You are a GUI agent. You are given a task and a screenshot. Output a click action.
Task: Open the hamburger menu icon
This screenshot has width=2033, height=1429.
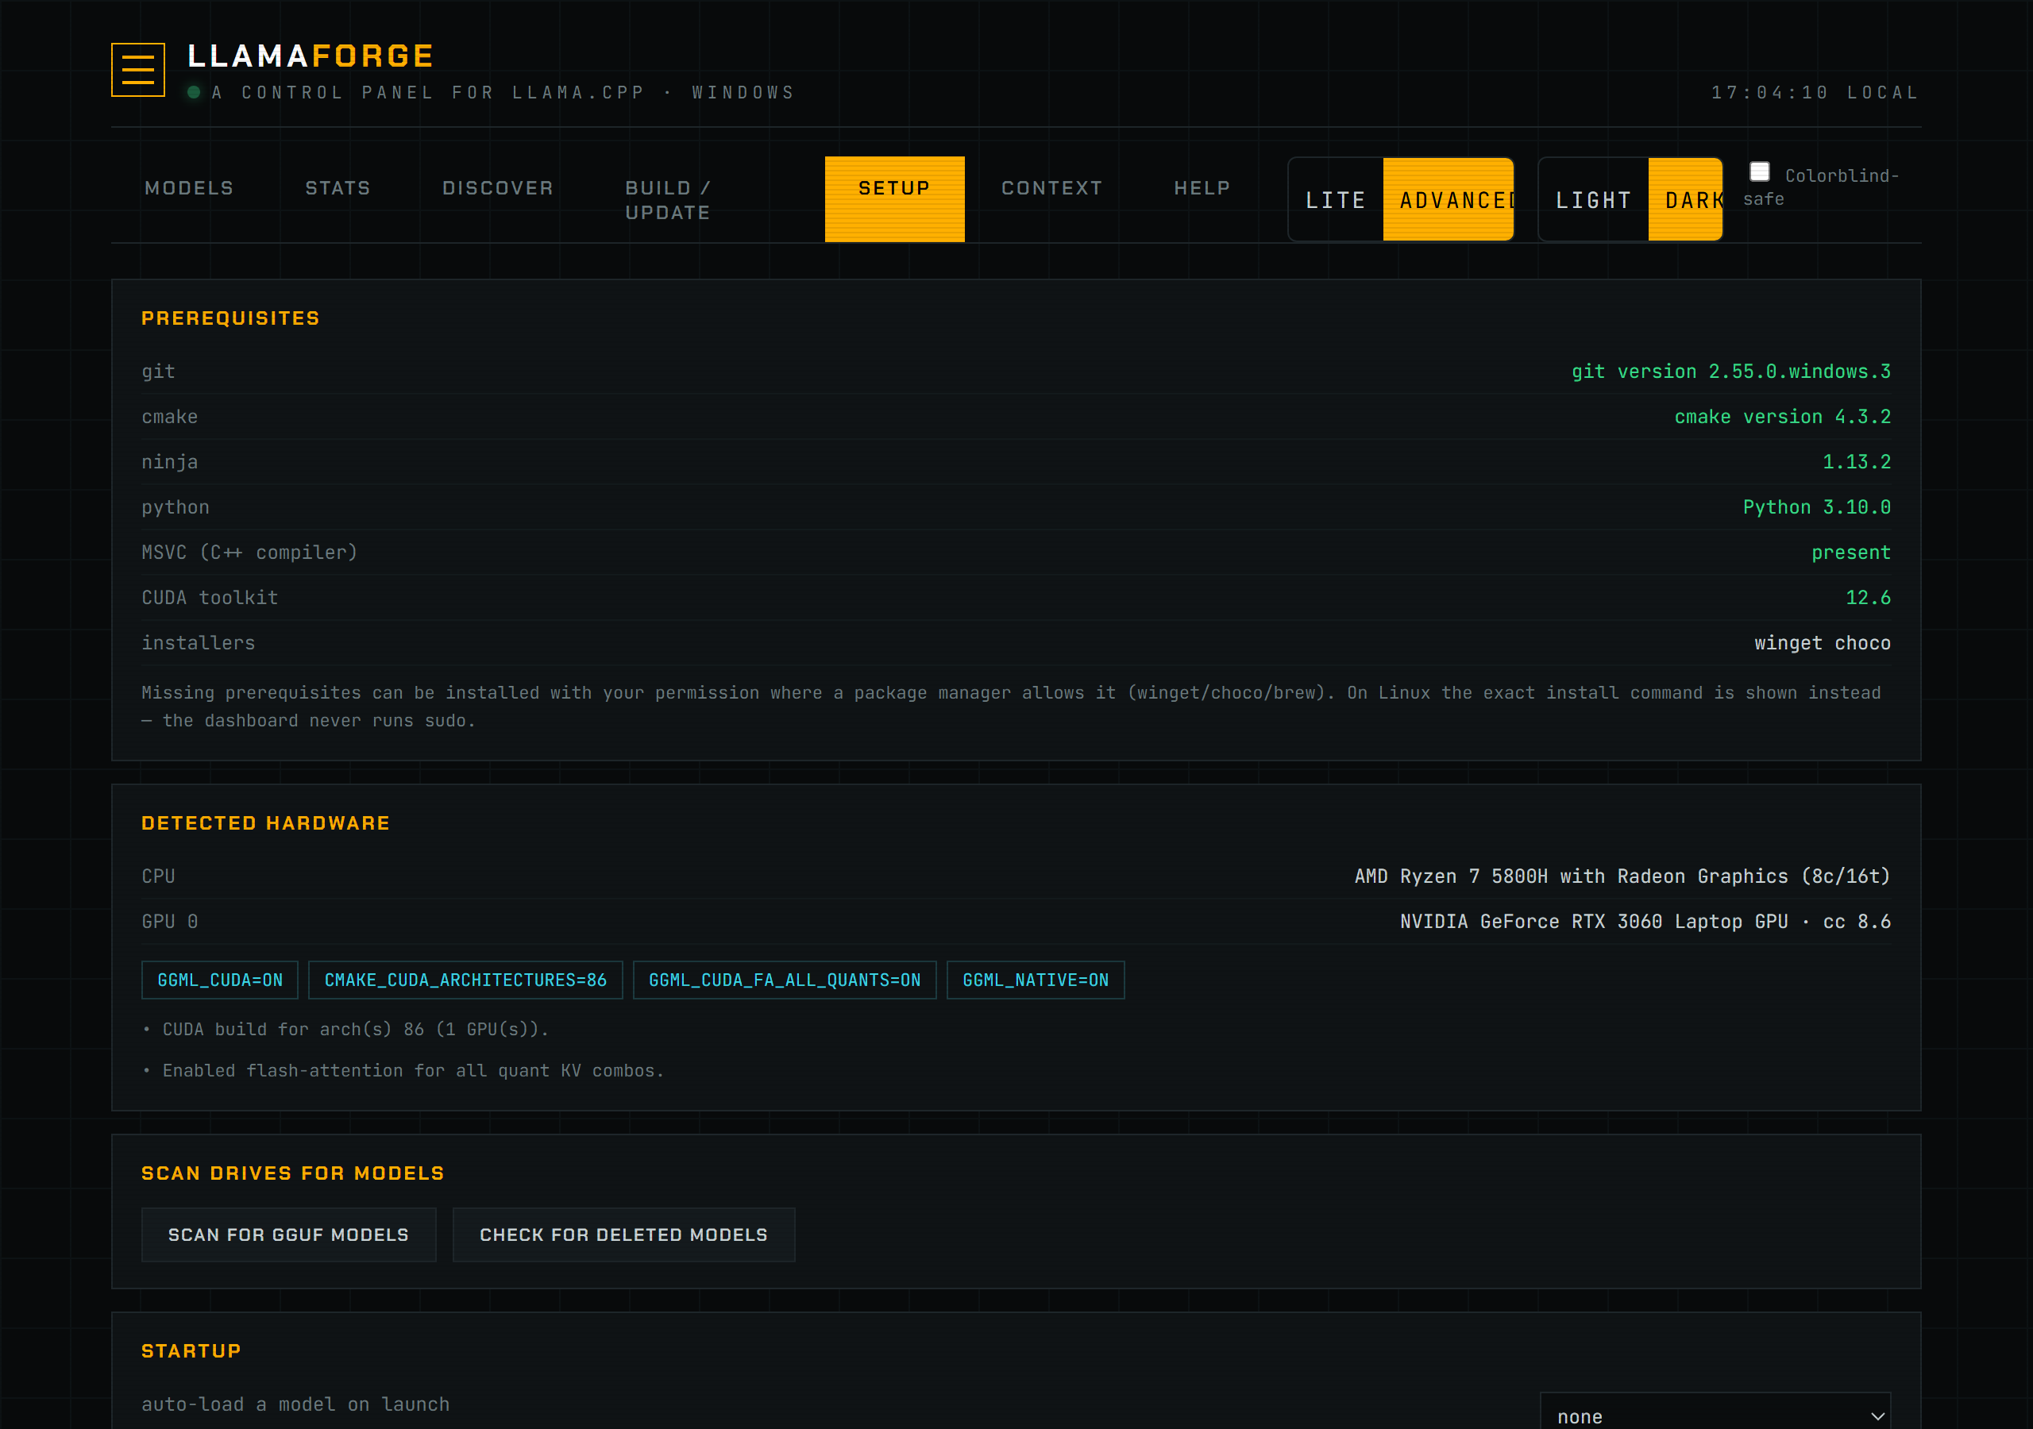pyautogui.click(x=138, y=69)
